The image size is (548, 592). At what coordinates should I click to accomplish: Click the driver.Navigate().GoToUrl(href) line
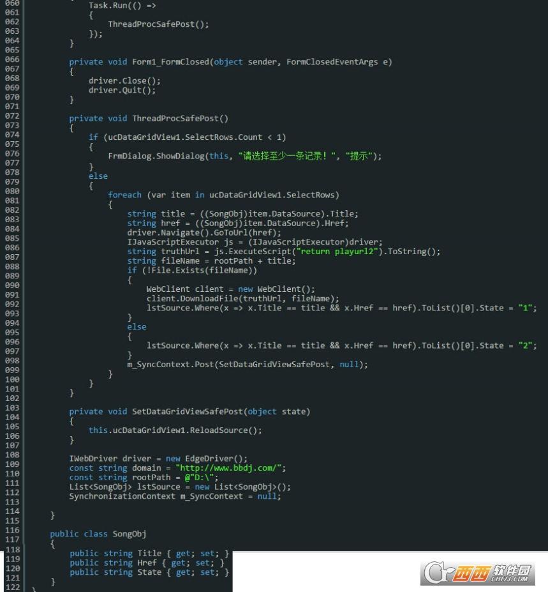point(204,232)
